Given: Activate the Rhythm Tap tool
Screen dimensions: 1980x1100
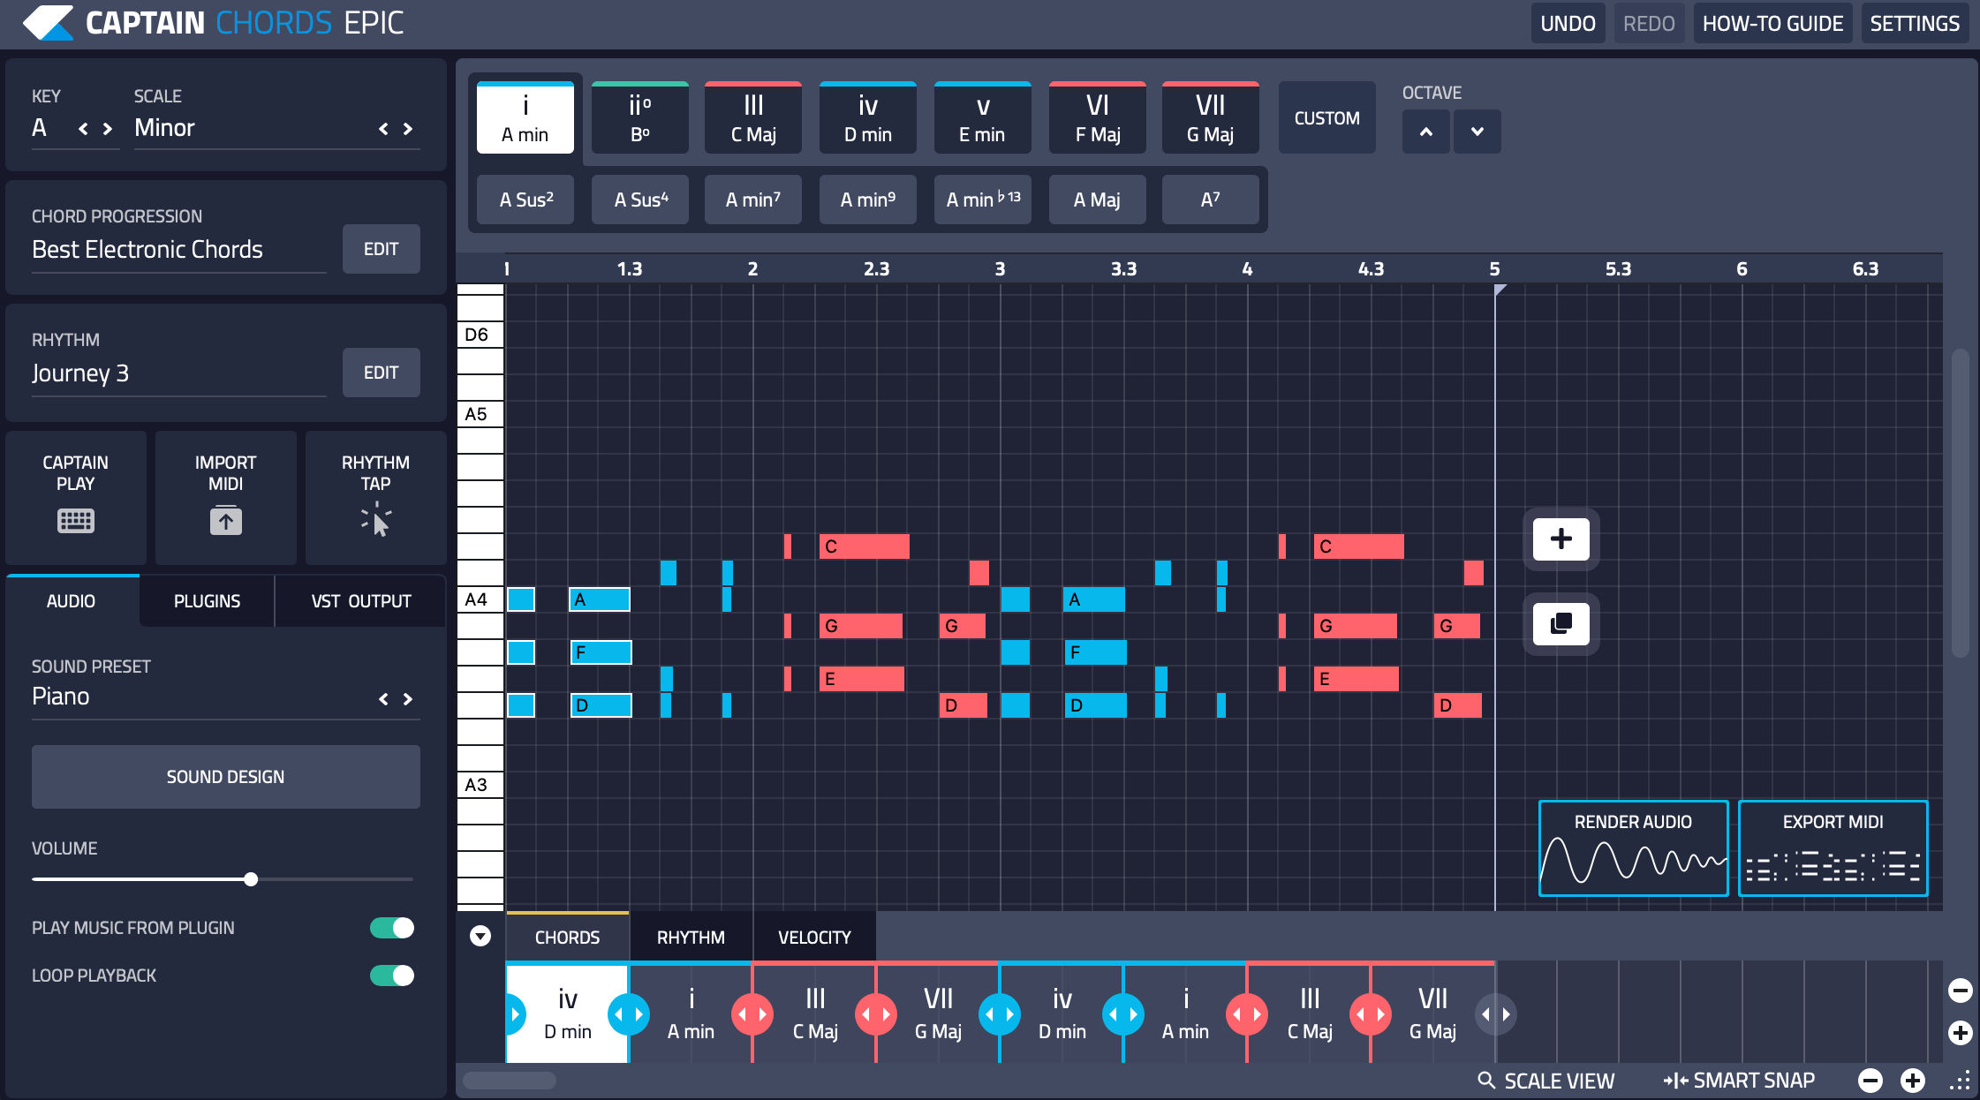Looking at the screenshot, I should pos(375,497).
